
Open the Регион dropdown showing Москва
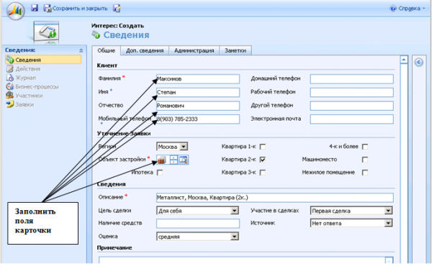point(172,147)
